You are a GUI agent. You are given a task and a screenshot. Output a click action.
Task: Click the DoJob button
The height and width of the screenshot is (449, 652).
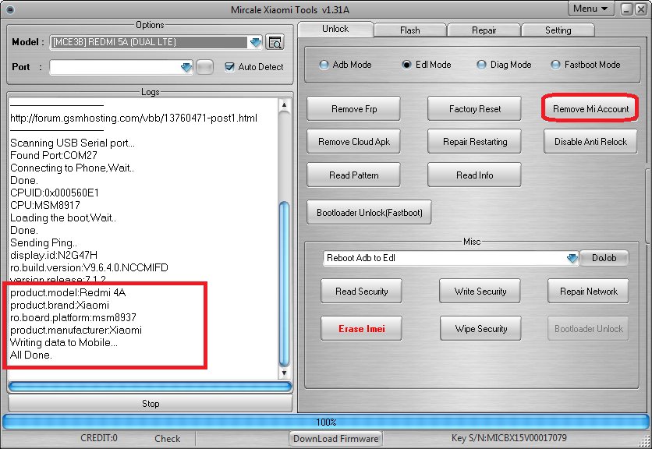(x=604, y=258)
